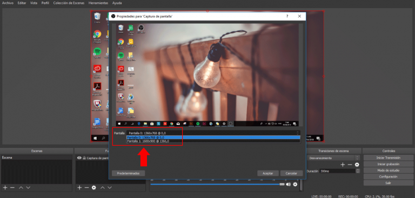Add a new scene with plus icon
Viewport: 415px width, 198px height.
pos(5,187)
